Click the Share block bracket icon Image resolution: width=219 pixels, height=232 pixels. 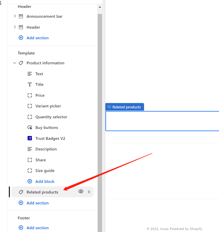[30, 160]
